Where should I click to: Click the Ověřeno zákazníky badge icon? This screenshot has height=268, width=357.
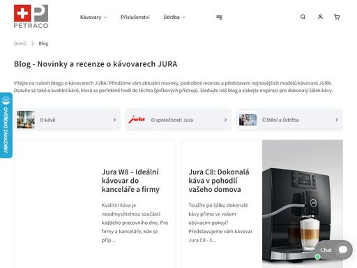tap(6, 100)
